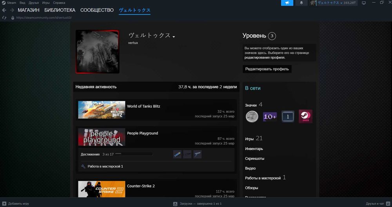Viewport: 392px width, 207px height.
Task: Switch to Big Picture mode monitor icon
Action: coord(364,3)
